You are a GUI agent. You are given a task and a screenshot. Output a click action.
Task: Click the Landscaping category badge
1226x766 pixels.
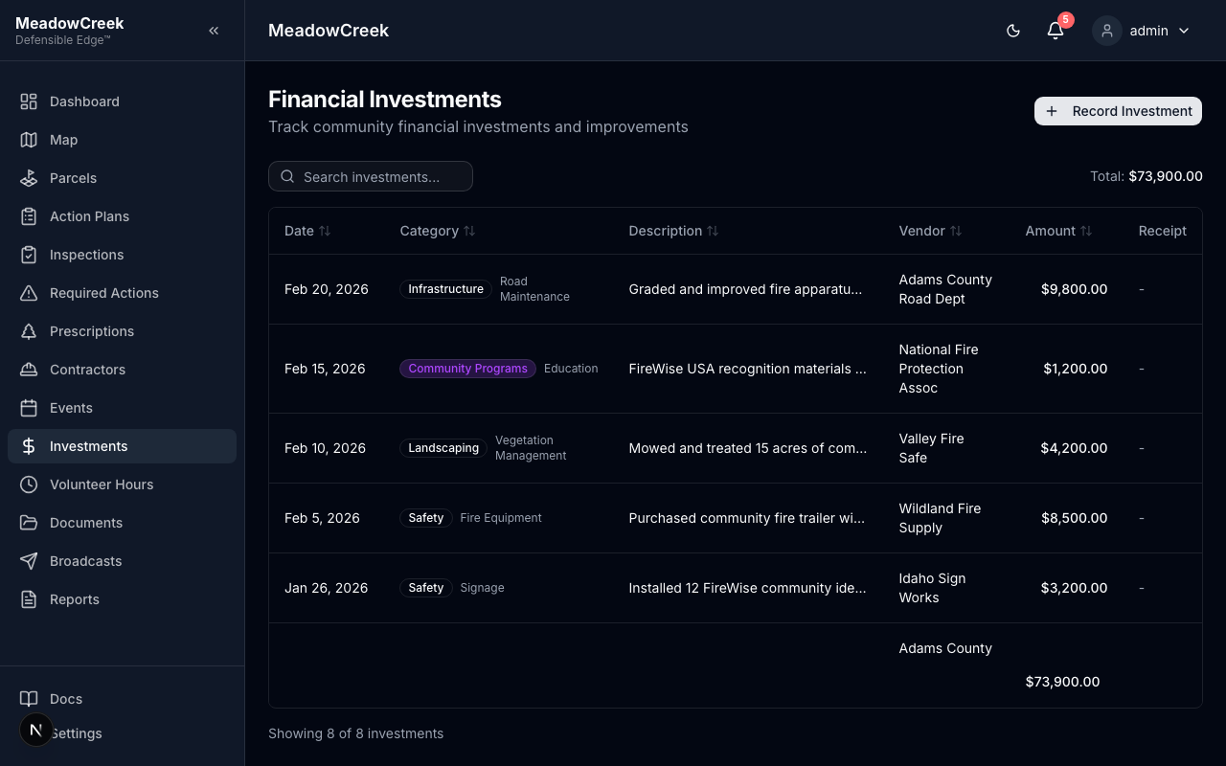[443, 448]
